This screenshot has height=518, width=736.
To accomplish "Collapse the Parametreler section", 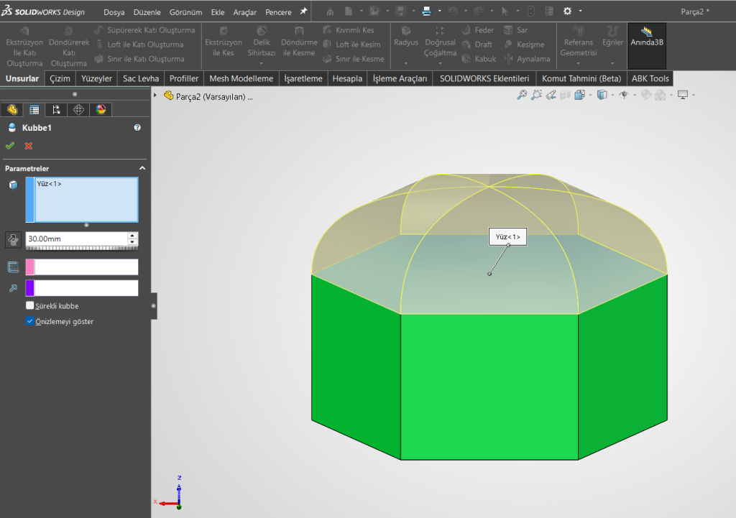I will (x=142, y=168).
